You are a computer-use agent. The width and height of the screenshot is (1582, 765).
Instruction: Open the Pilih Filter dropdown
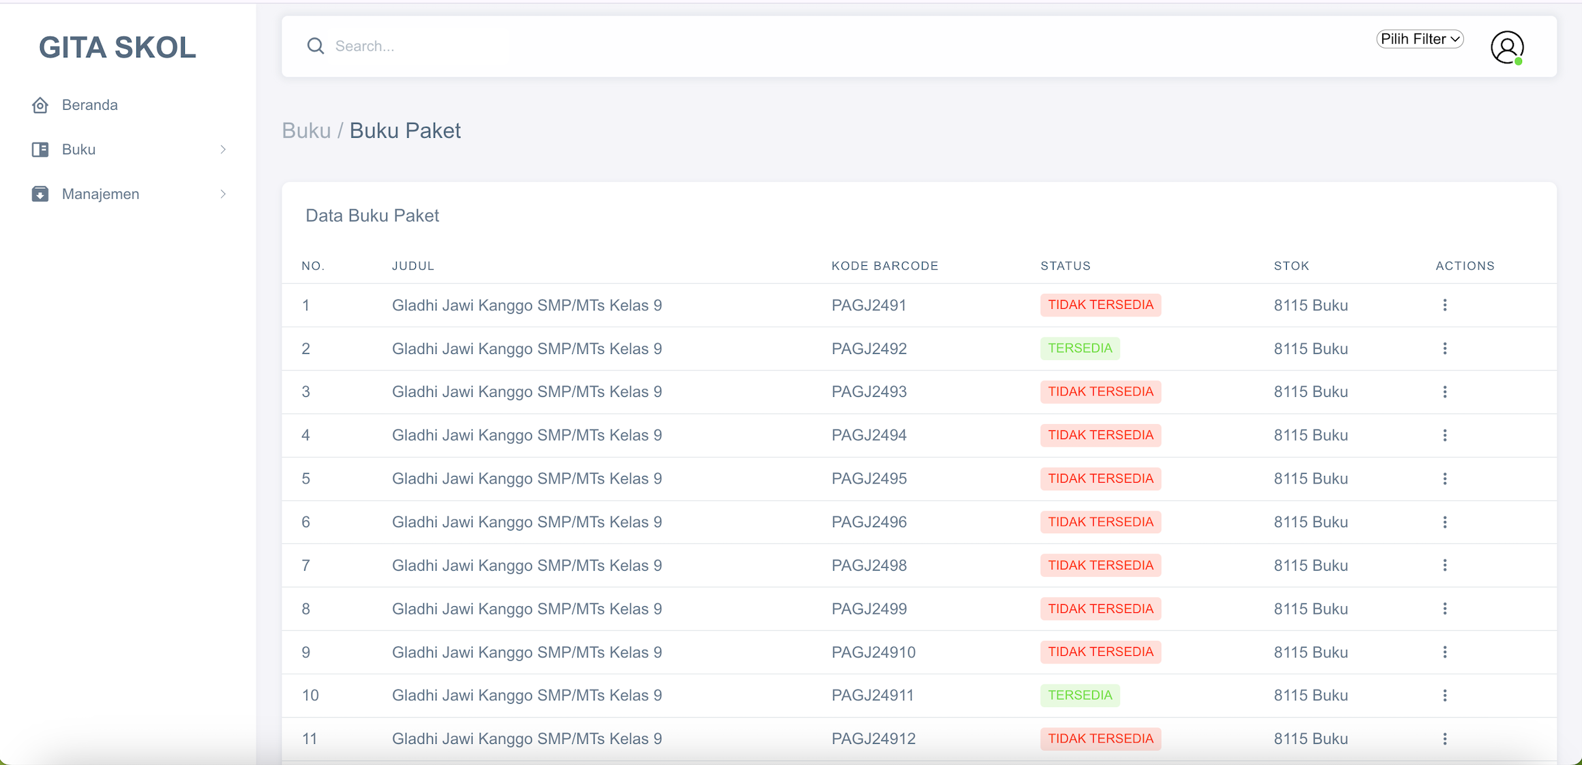coord(1420,39)
